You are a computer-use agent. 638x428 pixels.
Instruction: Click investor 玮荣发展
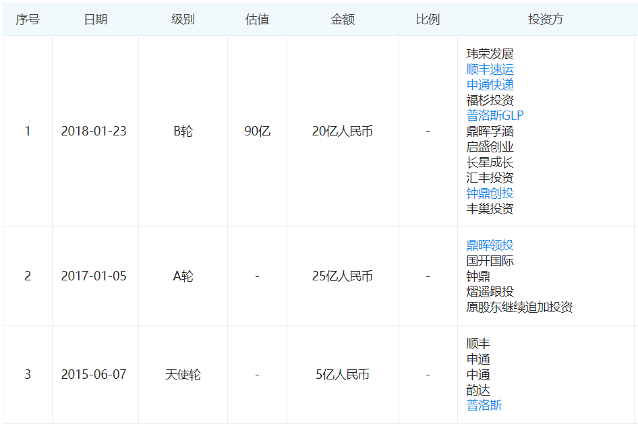tap(490, 54)
